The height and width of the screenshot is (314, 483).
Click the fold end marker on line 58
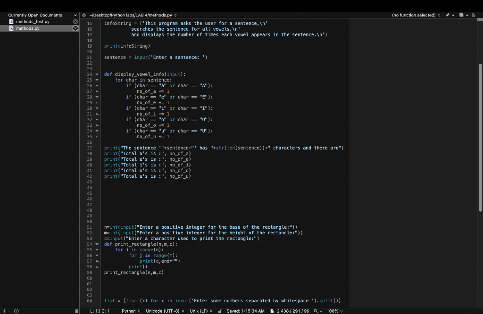point(97,267)
